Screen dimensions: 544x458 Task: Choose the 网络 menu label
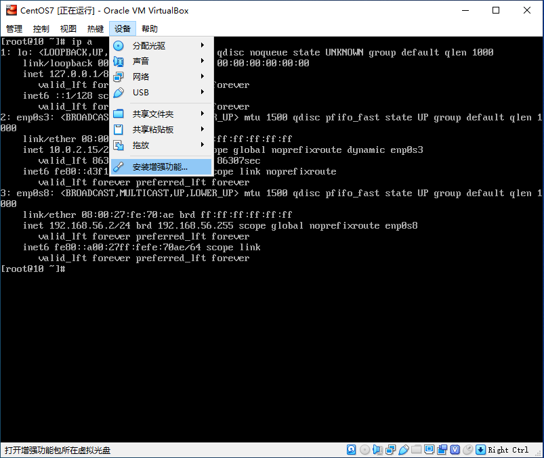click(x=140, y=77)
